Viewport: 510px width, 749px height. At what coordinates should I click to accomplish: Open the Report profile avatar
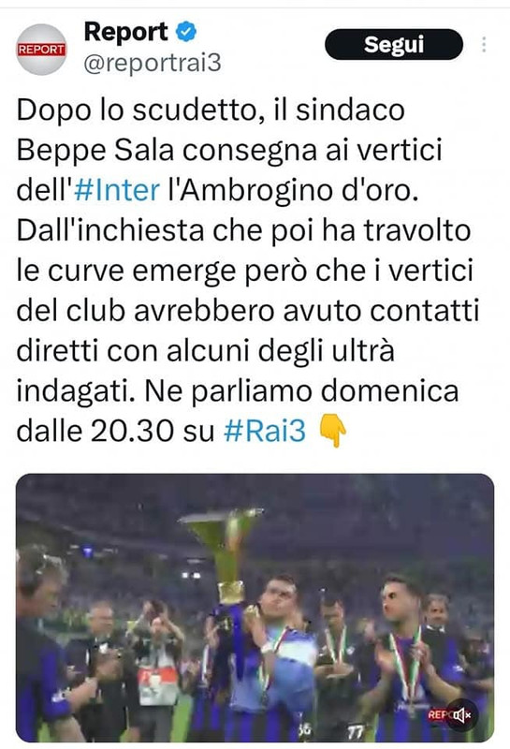[x=41, y=50]
